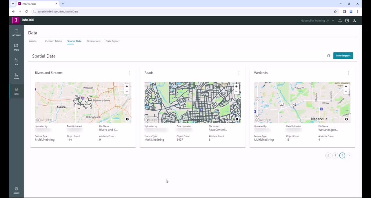
Task: Switch to the Data Export tab
Action: [x=112, y=41]
